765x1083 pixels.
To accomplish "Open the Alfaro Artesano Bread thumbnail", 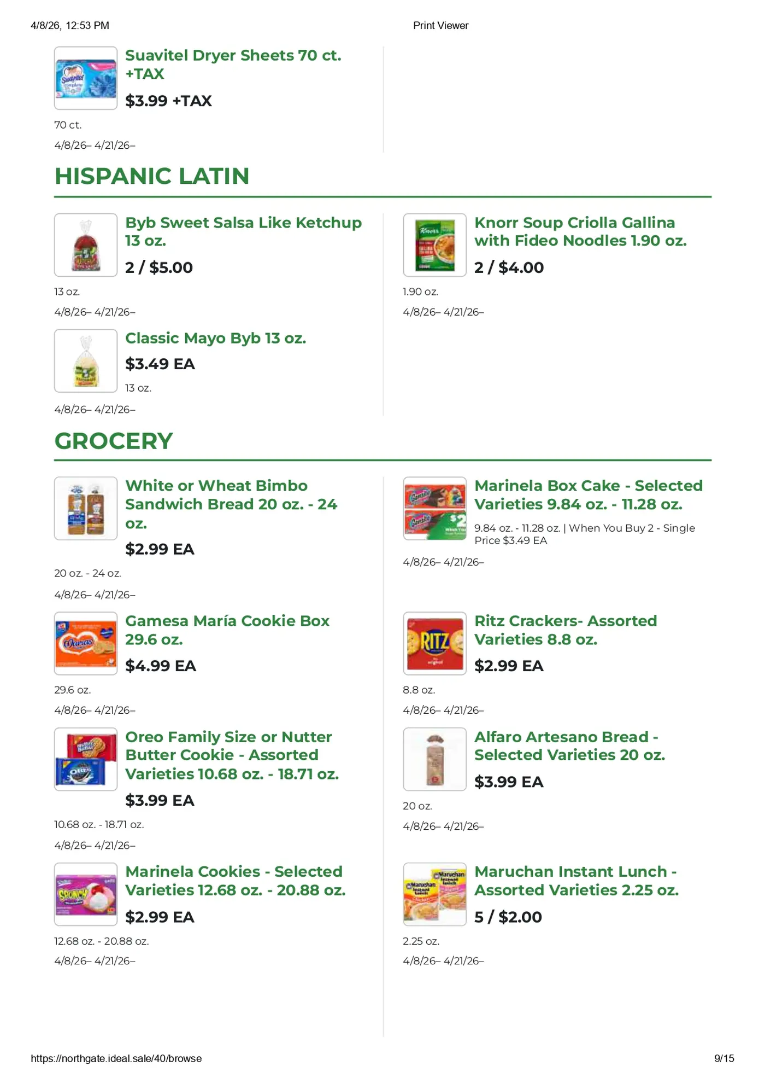I will pyautogui.click(x=434, y=759).
